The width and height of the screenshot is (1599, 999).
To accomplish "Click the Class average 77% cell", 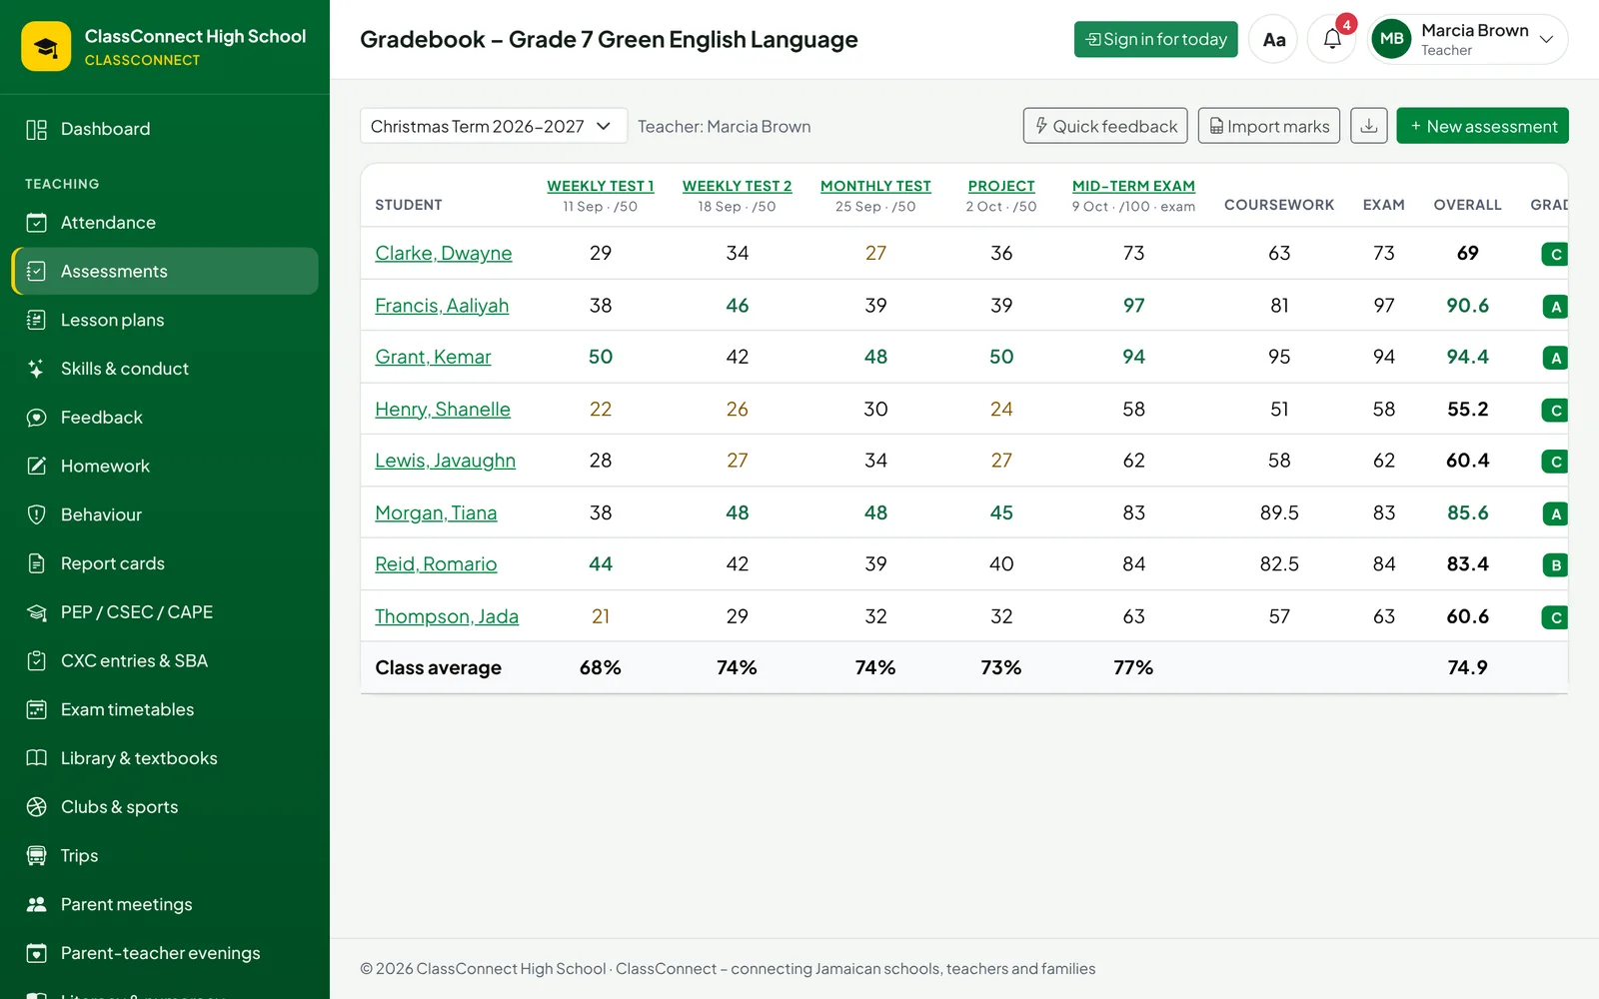I will [1133, 667].
